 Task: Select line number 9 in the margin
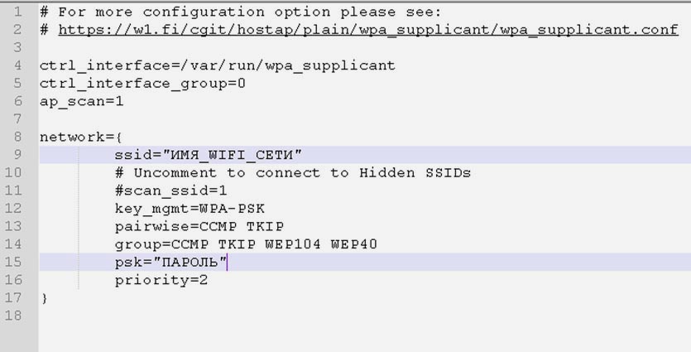point(17,155)
